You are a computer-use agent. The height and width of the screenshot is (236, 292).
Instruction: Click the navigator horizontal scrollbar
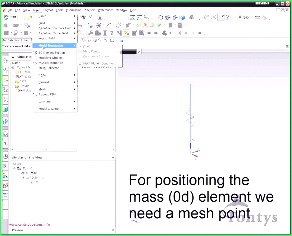click(46, 150)
